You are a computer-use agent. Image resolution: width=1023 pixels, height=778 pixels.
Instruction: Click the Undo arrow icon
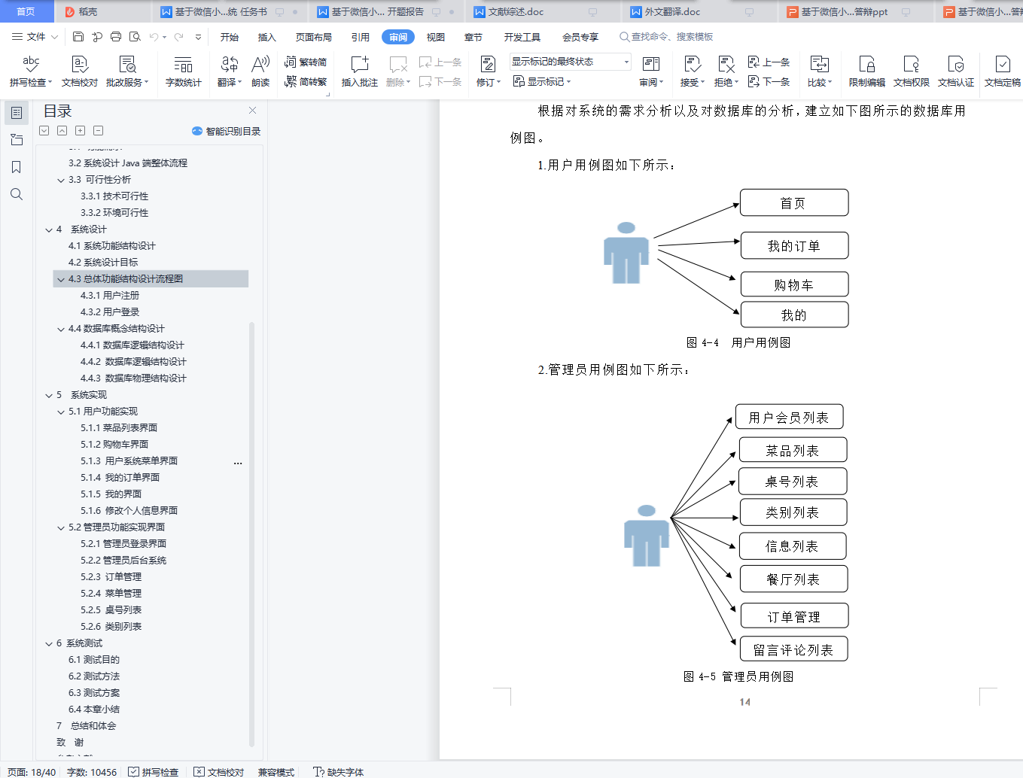(154, 37)
